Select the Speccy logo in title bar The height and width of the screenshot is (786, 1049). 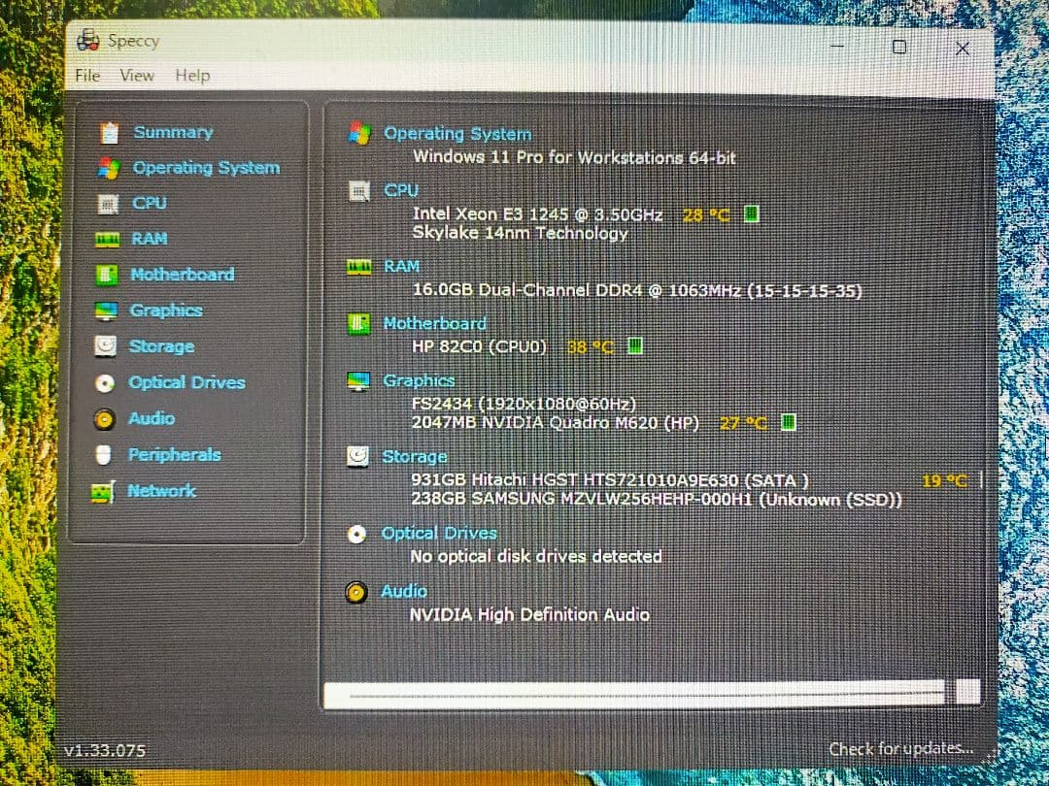click(x=86, y=40)
